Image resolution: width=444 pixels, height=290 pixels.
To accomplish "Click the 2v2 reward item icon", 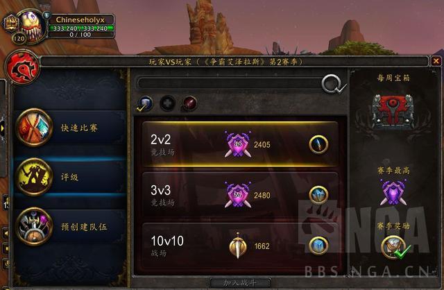I will (x=318, y=144).
